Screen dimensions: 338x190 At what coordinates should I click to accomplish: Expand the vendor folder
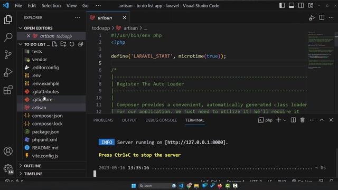pos(51,60)
